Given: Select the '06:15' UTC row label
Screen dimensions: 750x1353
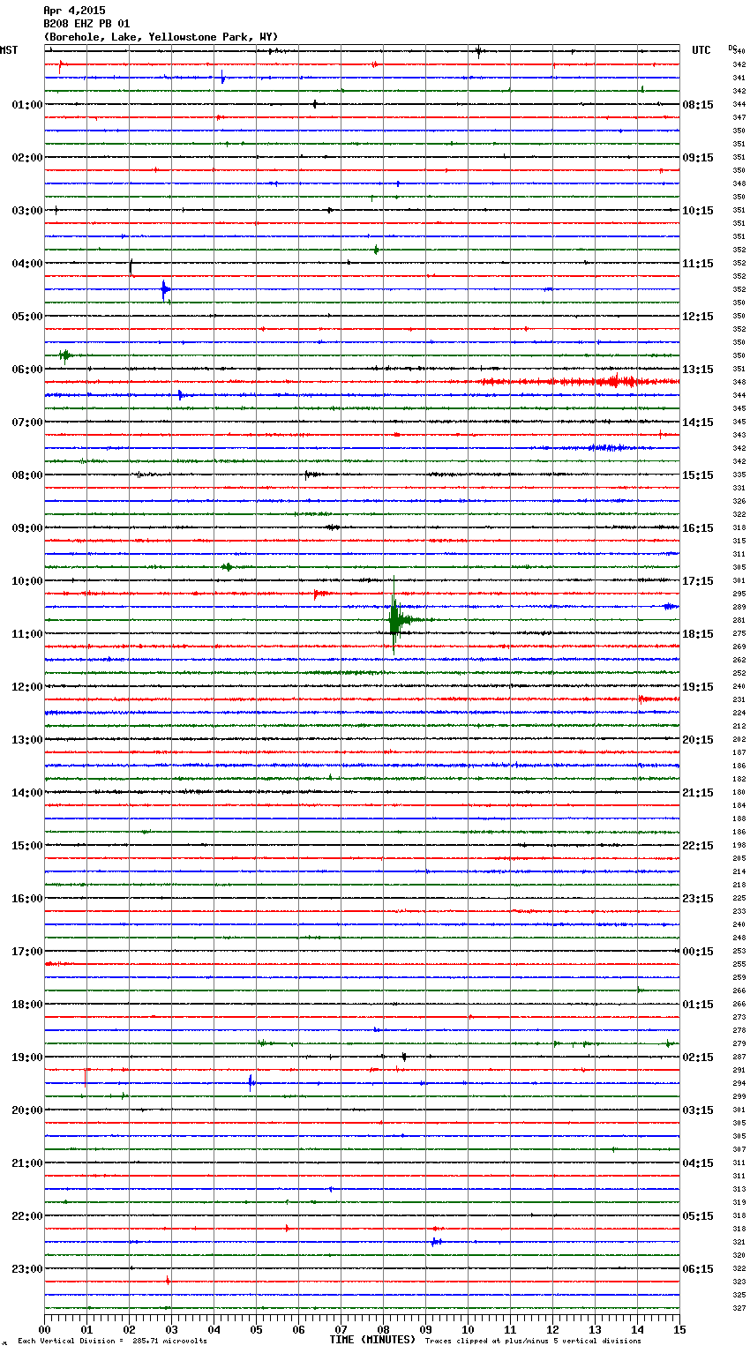Looking at the screenshot, I should (x=698, y=1269).
